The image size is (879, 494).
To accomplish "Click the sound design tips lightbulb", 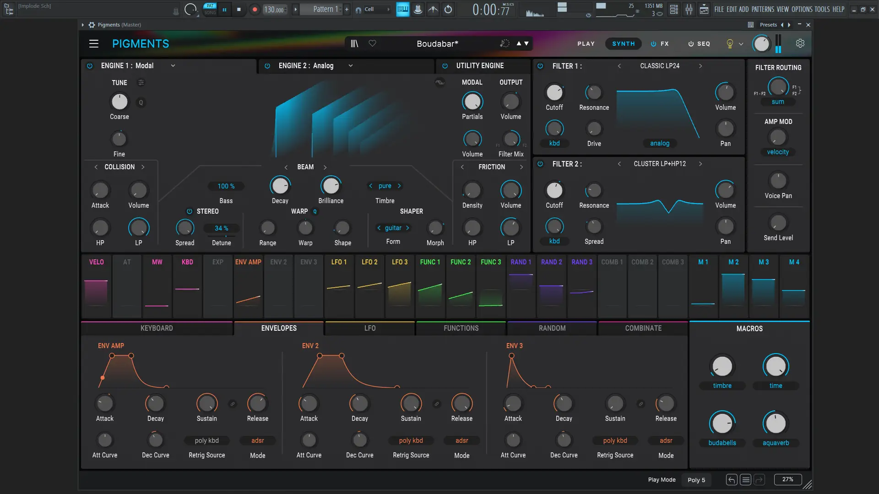I will click(x=730, y=44).
